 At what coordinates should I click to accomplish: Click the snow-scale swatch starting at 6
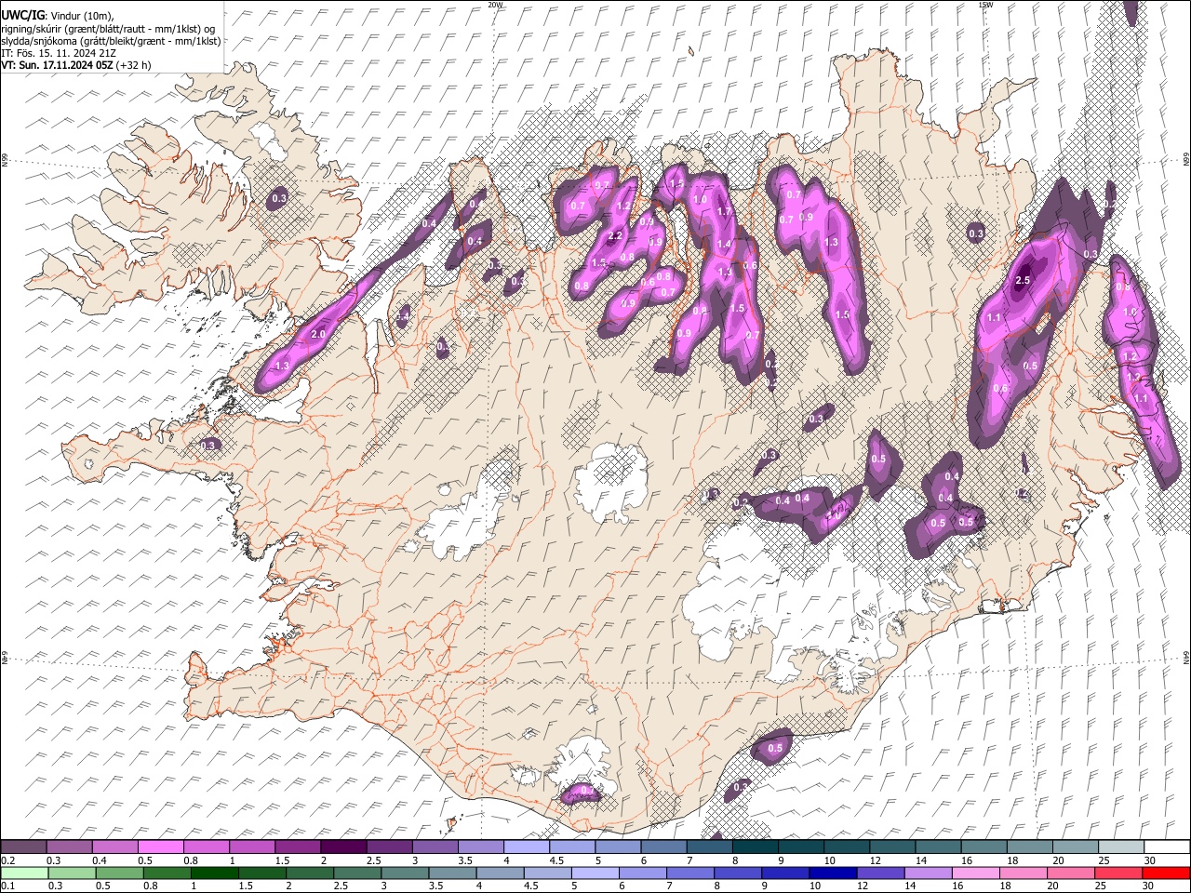[x=663, y=846]
